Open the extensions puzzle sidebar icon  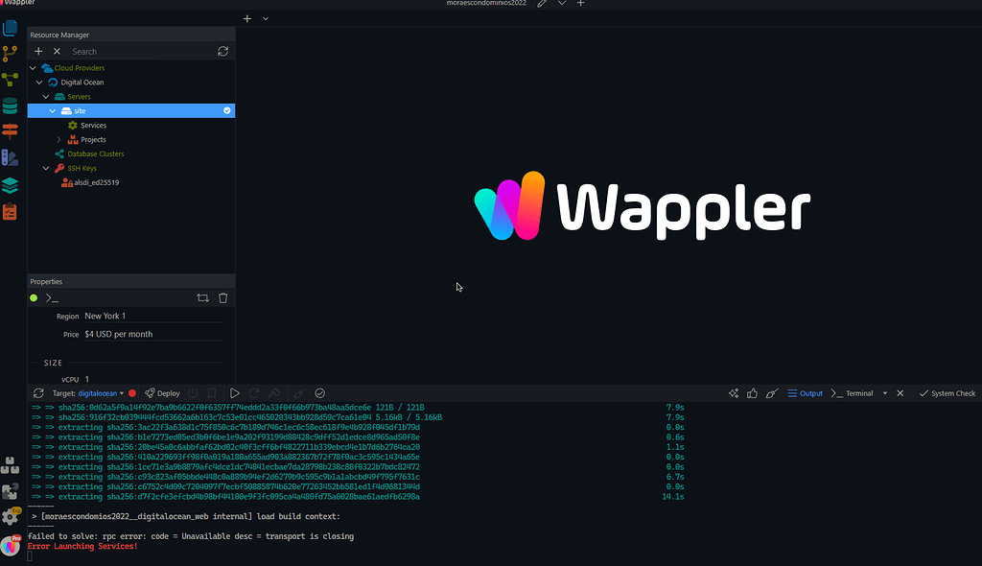[10, 491]
